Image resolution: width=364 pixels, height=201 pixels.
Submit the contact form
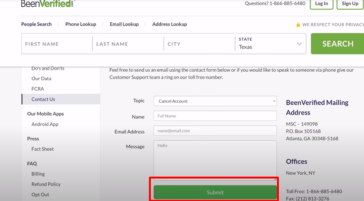click(215, 192)
